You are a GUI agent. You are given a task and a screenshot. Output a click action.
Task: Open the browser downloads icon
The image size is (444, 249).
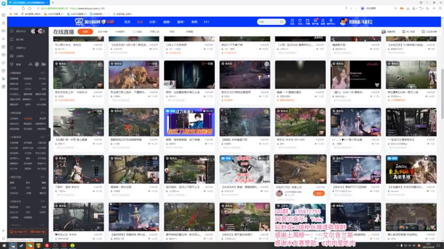408,8
